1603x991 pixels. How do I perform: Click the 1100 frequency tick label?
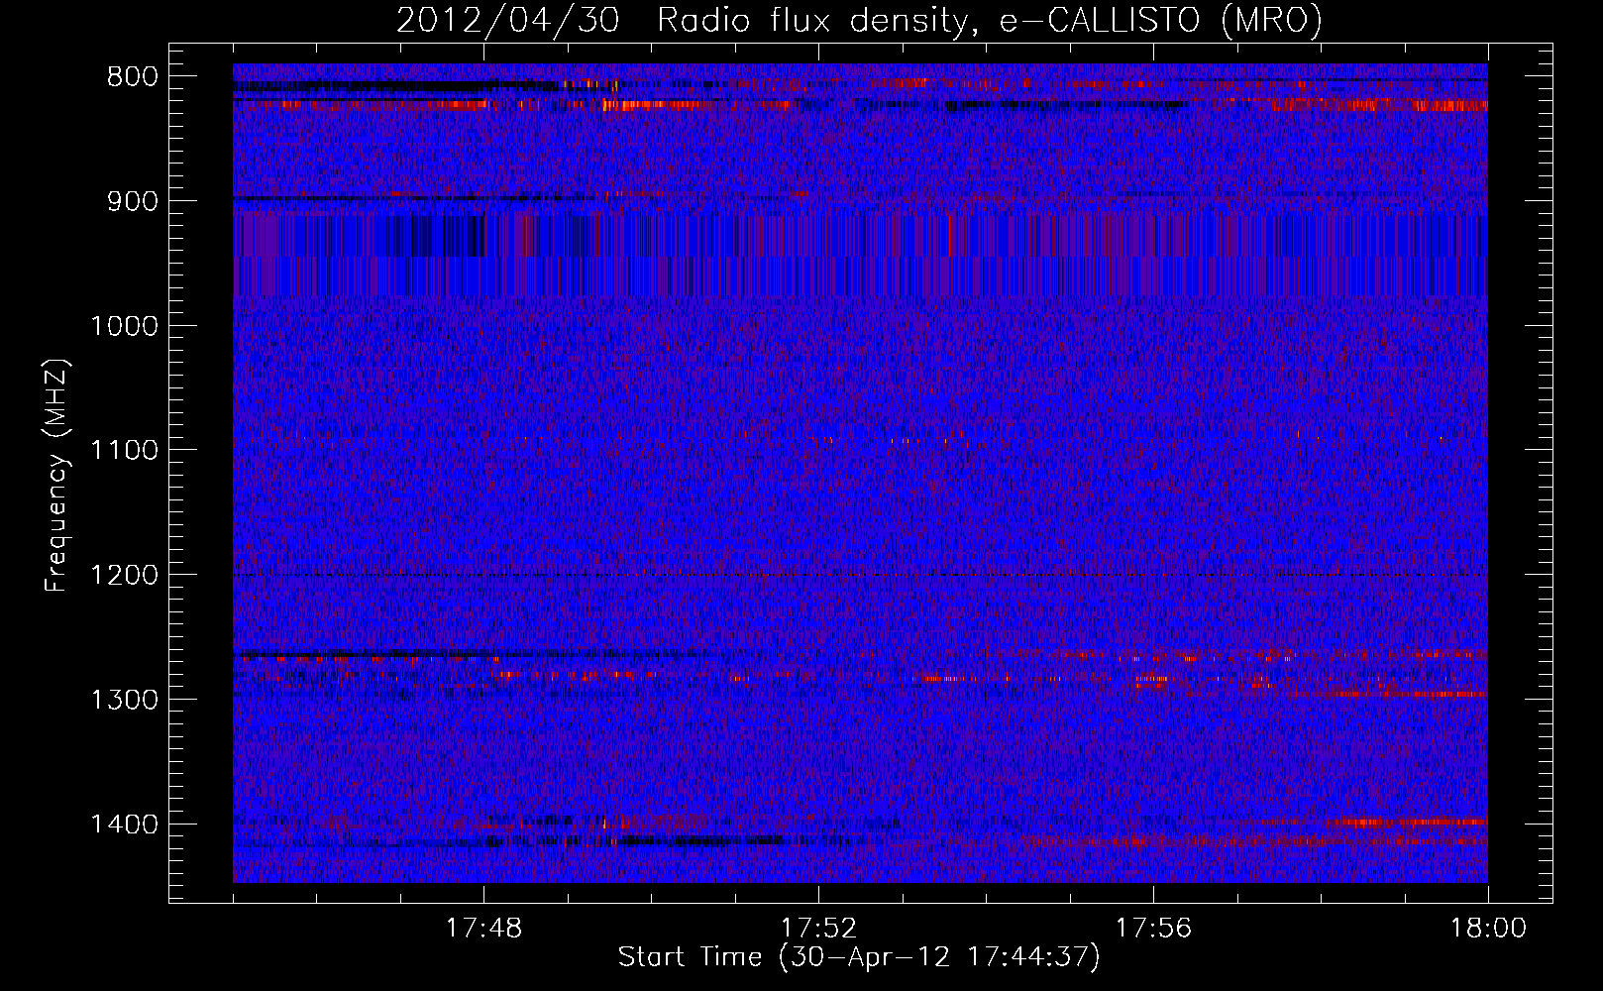(124, 451)
